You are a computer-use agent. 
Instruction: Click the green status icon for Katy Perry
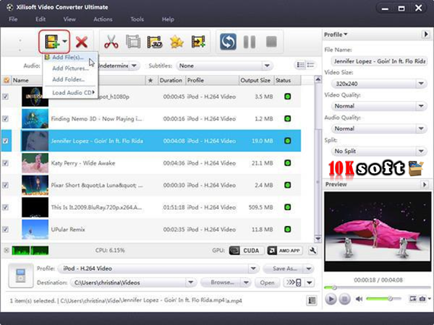click(288, 162)
